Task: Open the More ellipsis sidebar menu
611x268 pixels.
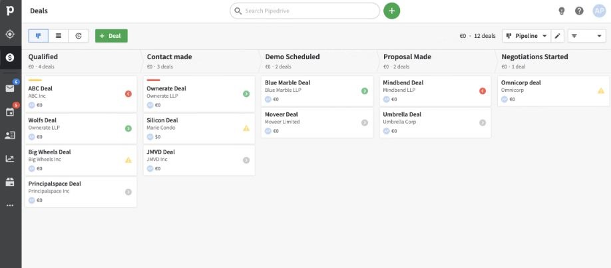Action: pyautogui.click(x=10, y=205)
